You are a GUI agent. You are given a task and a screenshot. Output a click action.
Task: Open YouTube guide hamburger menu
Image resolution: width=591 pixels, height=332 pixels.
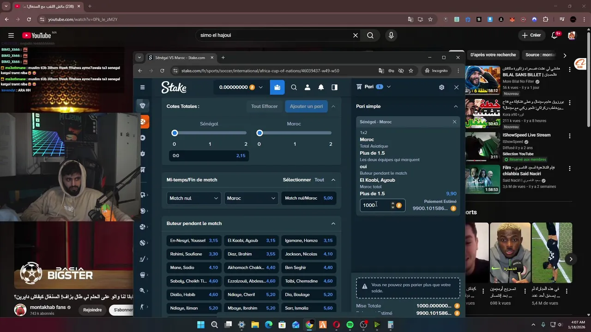[11, 35]
